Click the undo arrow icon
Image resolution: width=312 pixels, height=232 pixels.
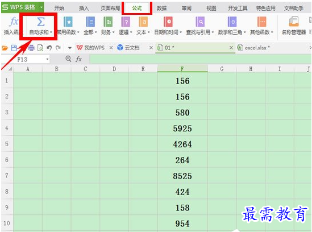tap(49, 48)
